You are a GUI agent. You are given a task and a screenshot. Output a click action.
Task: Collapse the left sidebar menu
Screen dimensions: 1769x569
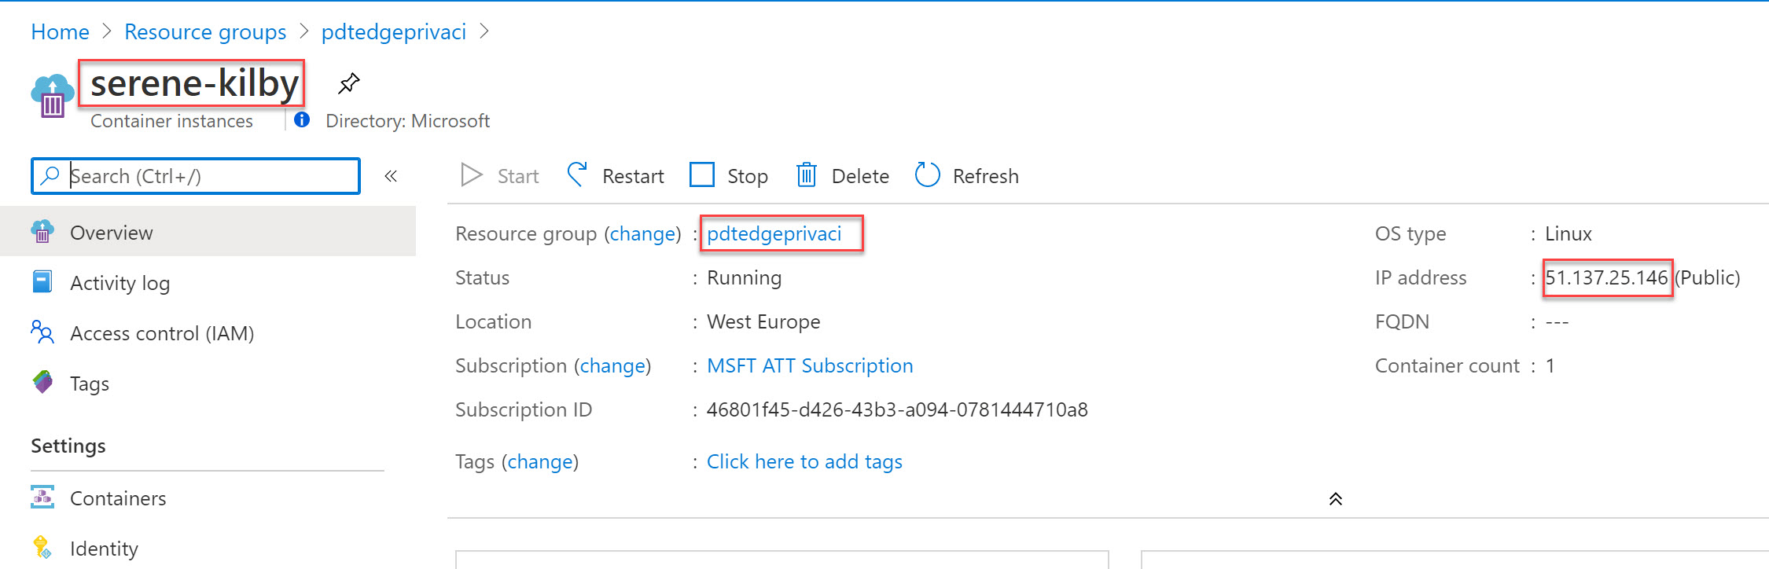click(391, 176)
